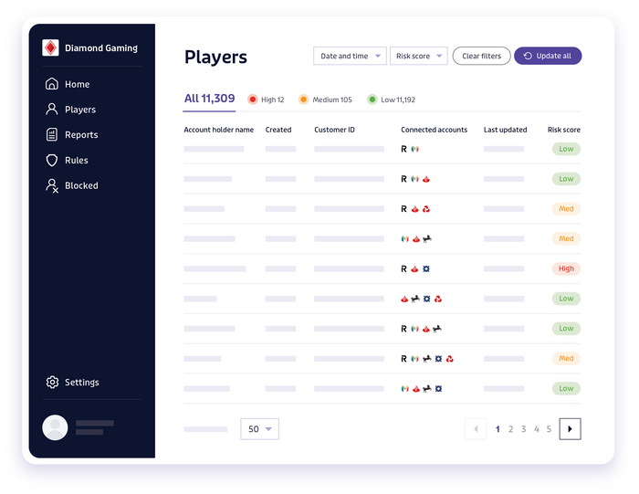This screenshot has height=494, width=639.
Task: Select the All 11,309 tab
Action: (x=209, y=99)
